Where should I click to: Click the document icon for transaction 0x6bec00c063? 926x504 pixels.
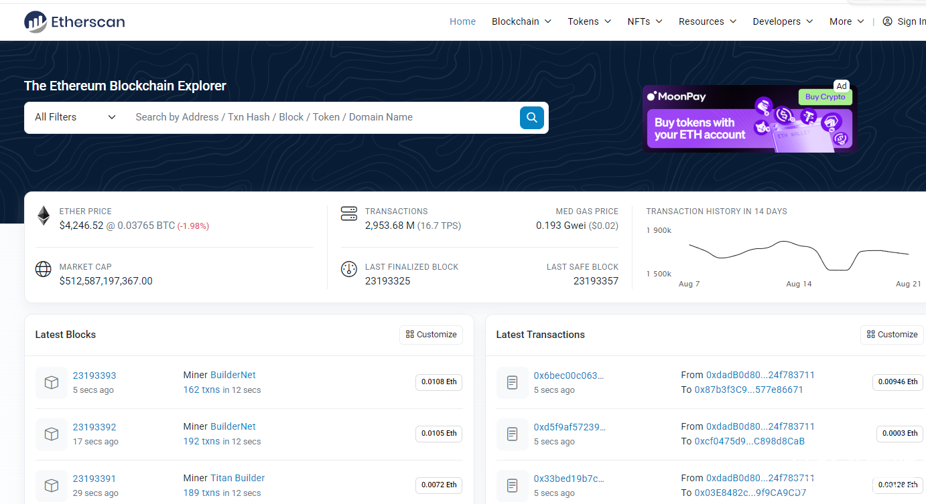point(512,382)
